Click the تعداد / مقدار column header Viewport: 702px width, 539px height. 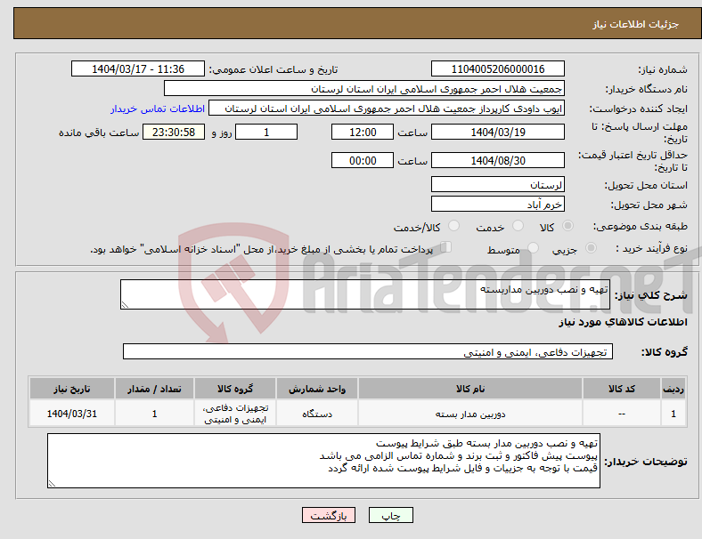pyautogui.click(x=154, y=389)
